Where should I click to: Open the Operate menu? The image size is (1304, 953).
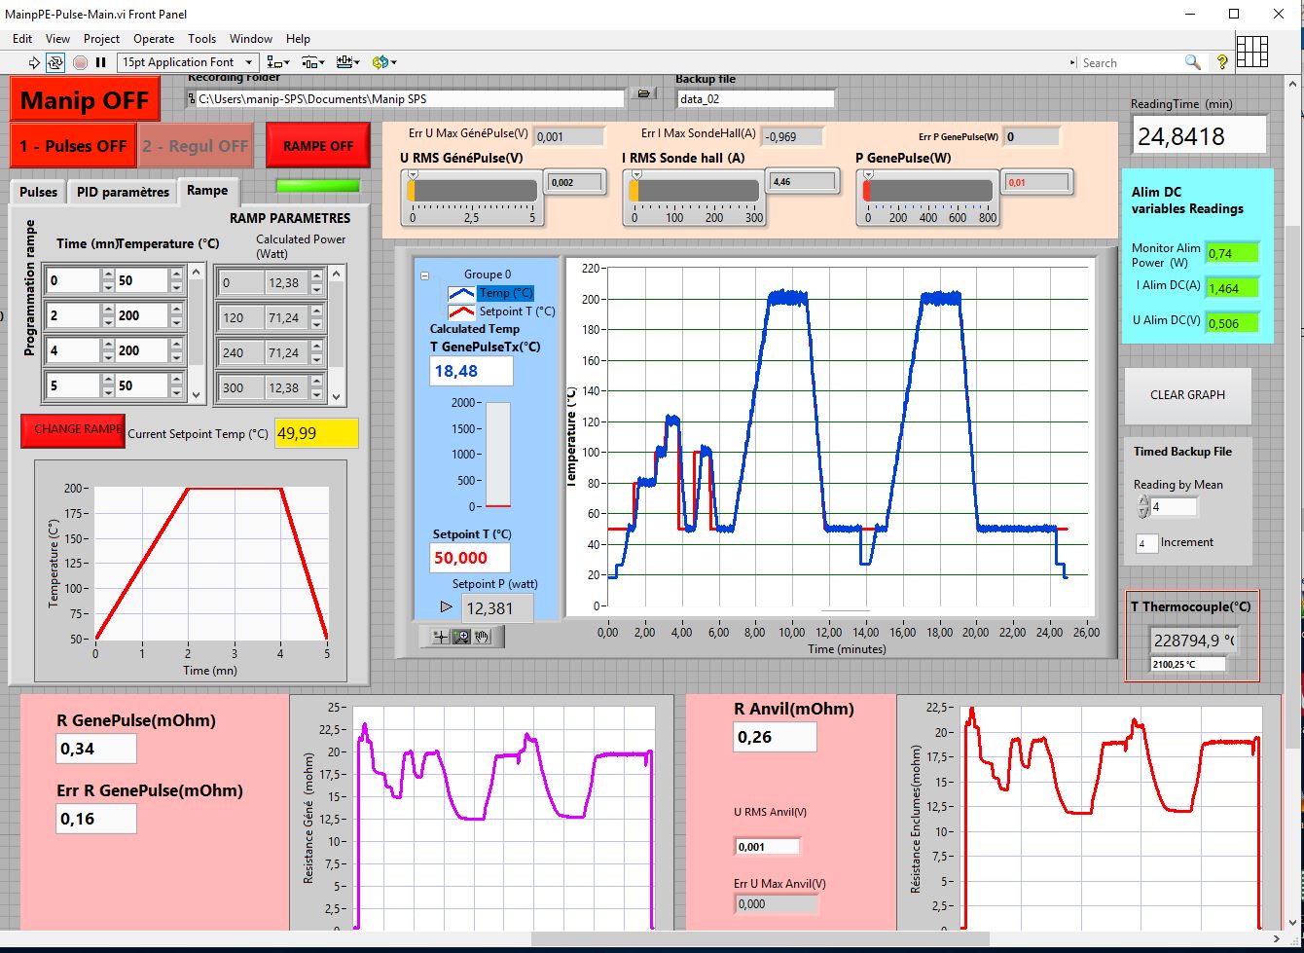[154, 39]
